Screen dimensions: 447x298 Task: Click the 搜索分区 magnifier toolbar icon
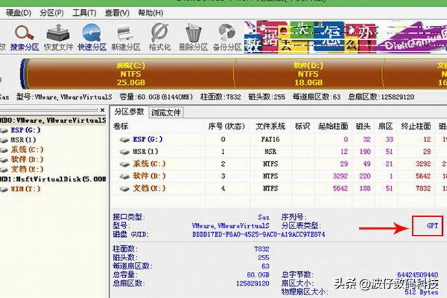tap(25, 38)
